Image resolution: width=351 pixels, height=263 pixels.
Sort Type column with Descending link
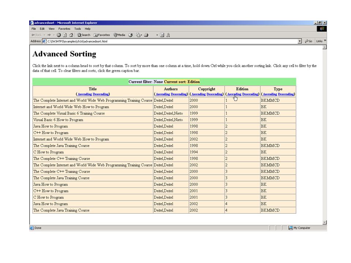click(x=286, y=94)
